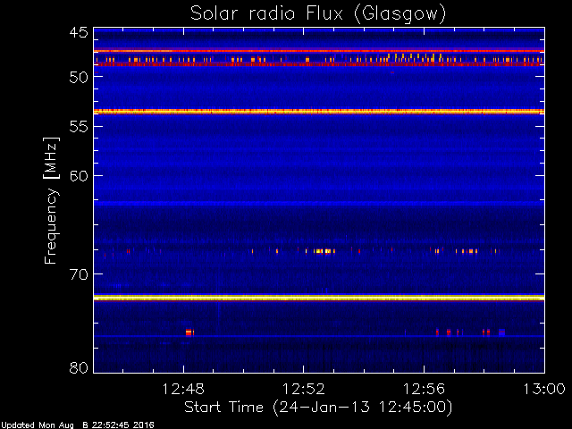Viewport: 572px width, 429px height.
Task: Click the frequency tick label '60'
Action: tap(79, 176)
